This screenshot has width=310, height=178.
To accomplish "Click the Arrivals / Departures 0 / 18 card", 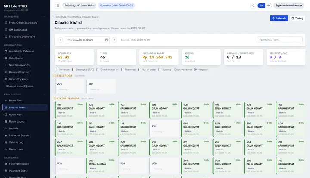I will 244,57.
